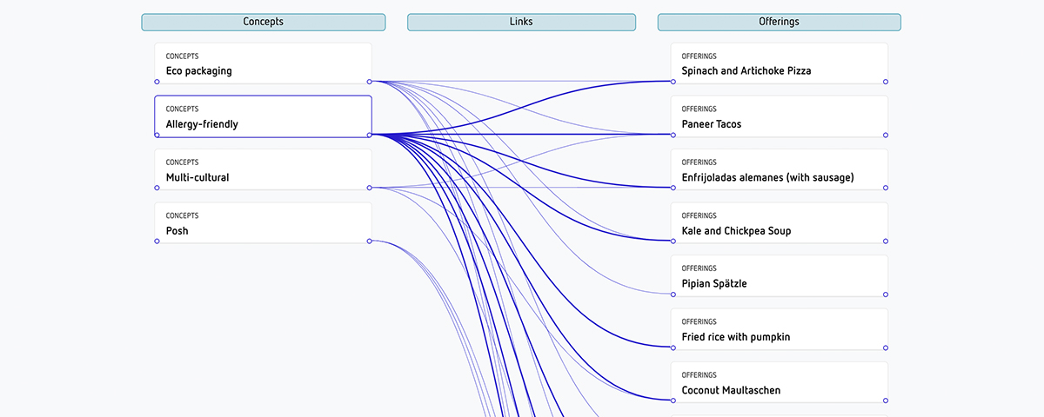Click the left connector port of Pipian Spätzle
1044x417 pixels.
[x=673, y=295]
